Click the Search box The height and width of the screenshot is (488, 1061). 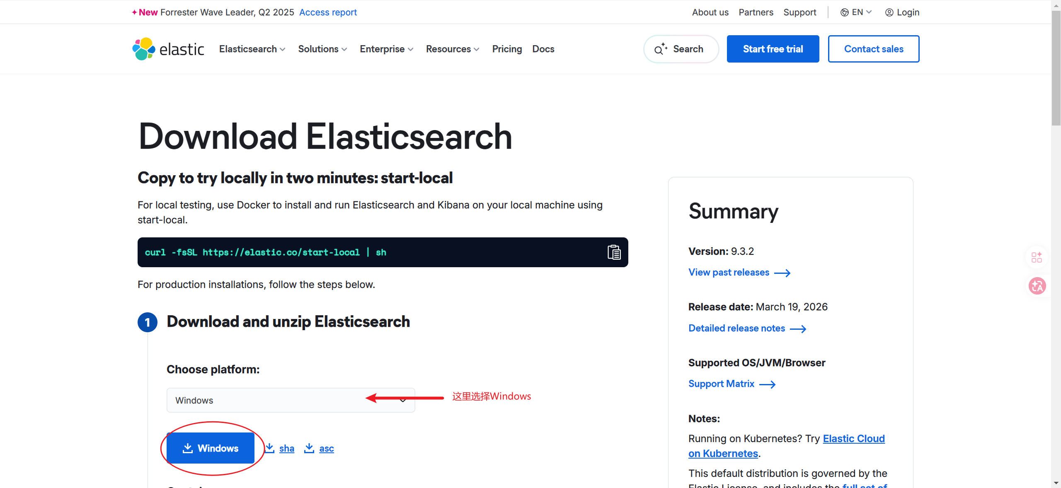tap(681, 49)
